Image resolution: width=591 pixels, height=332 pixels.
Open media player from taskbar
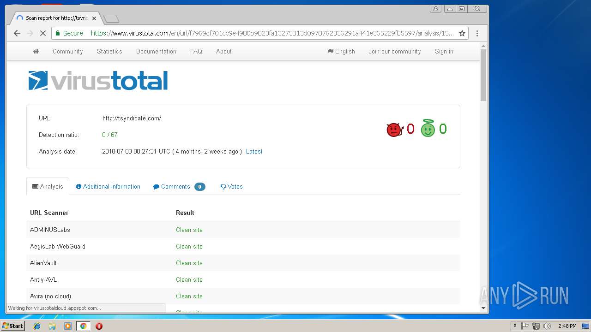68,326
